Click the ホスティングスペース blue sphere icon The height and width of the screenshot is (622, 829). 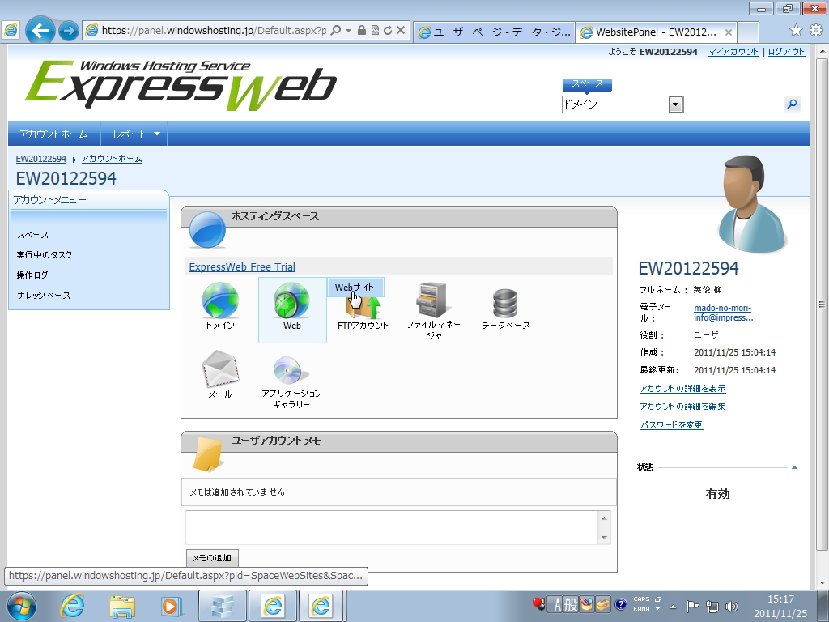click(207, 229)
